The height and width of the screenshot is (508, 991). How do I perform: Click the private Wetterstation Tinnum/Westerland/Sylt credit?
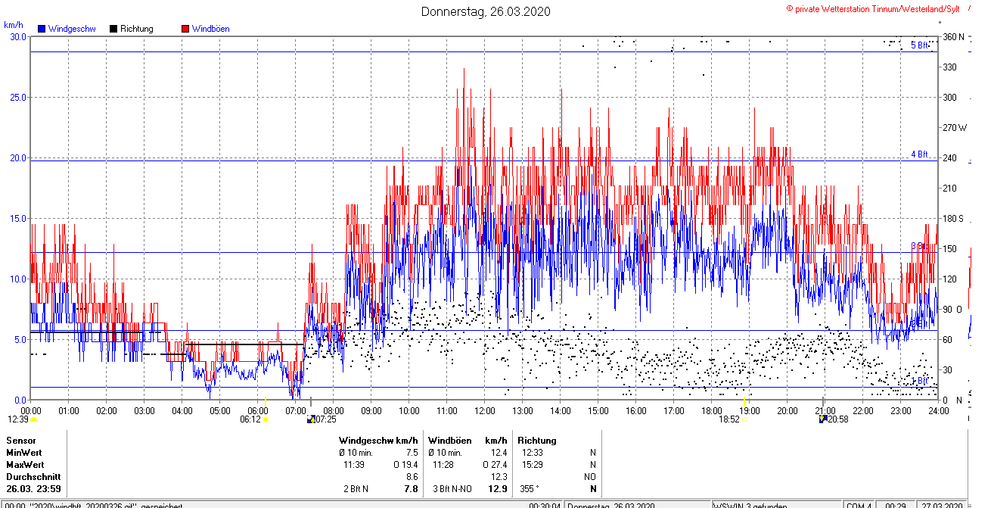point(873,8)
